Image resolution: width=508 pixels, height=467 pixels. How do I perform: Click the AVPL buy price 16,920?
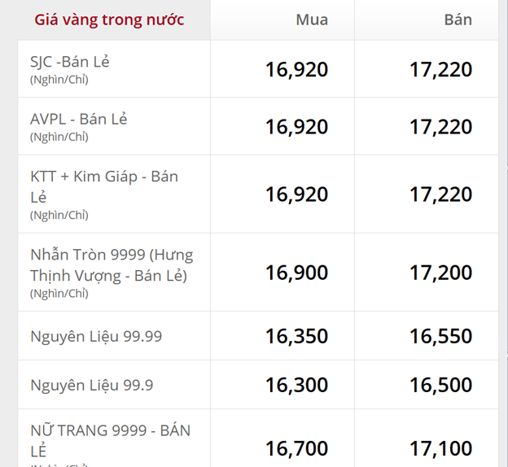pyautogui.click(x=296, y=127)
